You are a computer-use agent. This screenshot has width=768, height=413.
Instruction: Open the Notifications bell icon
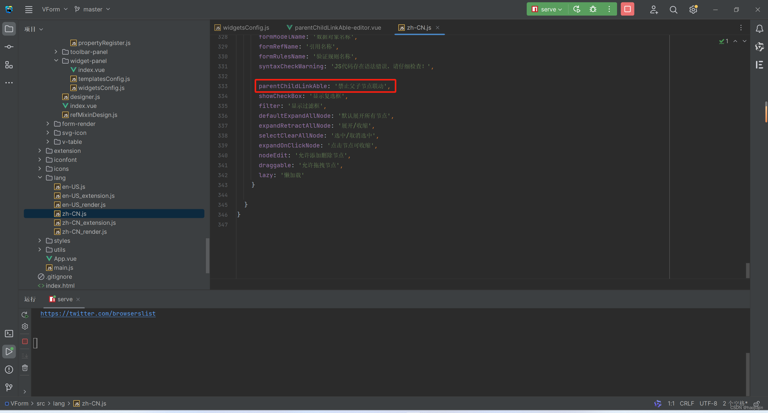(760, 29)
